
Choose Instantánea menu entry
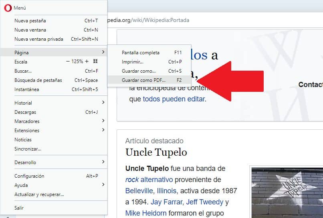[54, 89]
